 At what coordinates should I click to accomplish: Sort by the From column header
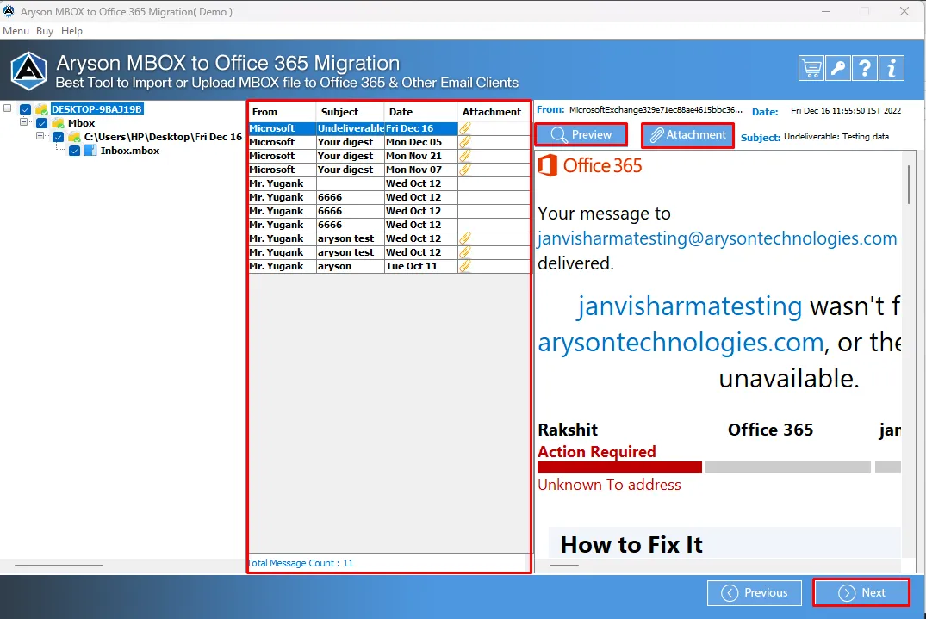[x=283, y=112]
